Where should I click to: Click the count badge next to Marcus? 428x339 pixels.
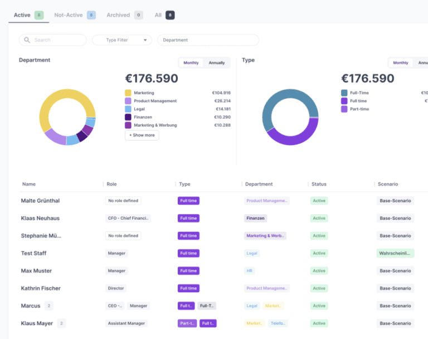coord(49,306)
